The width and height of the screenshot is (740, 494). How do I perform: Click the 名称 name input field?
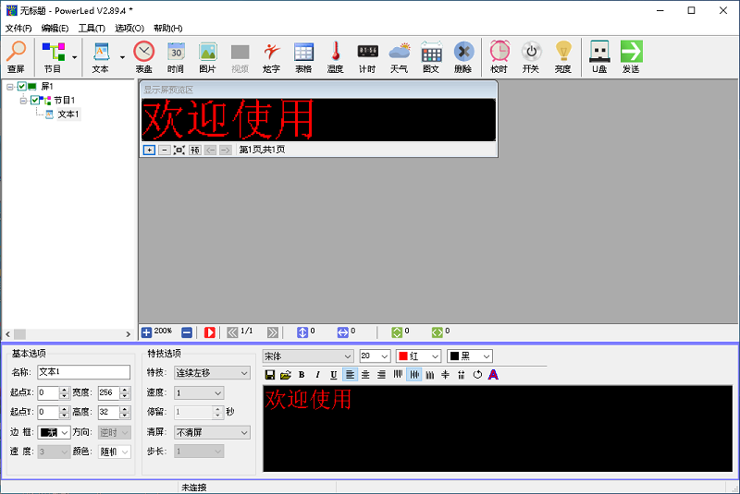point(83,372)
